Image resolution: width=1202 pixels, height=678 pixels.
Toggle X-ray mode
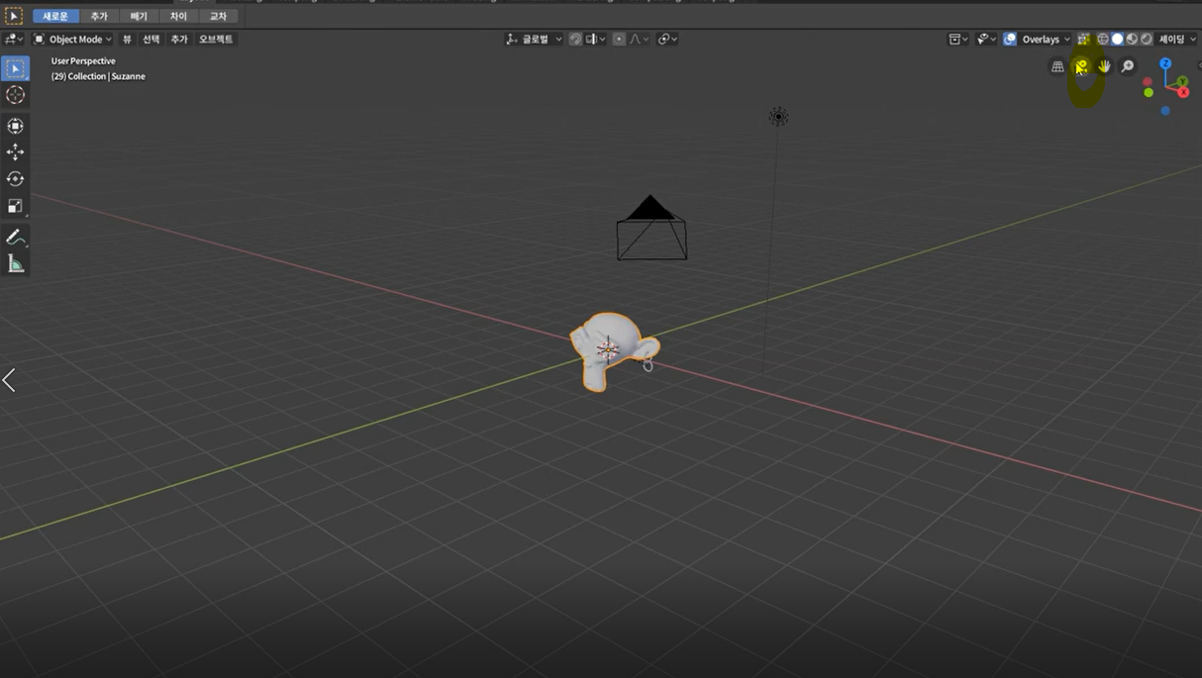click(1083, 40)
